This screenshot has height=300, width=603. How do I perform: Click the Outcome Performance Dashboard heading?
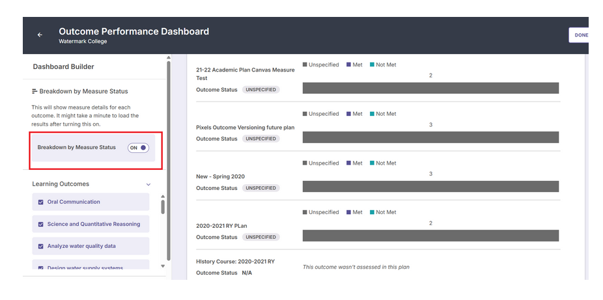(134, 31)
